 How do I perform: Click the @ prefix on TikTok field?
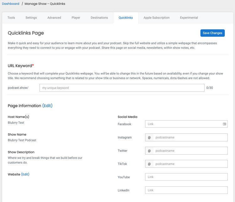[149, 164]
